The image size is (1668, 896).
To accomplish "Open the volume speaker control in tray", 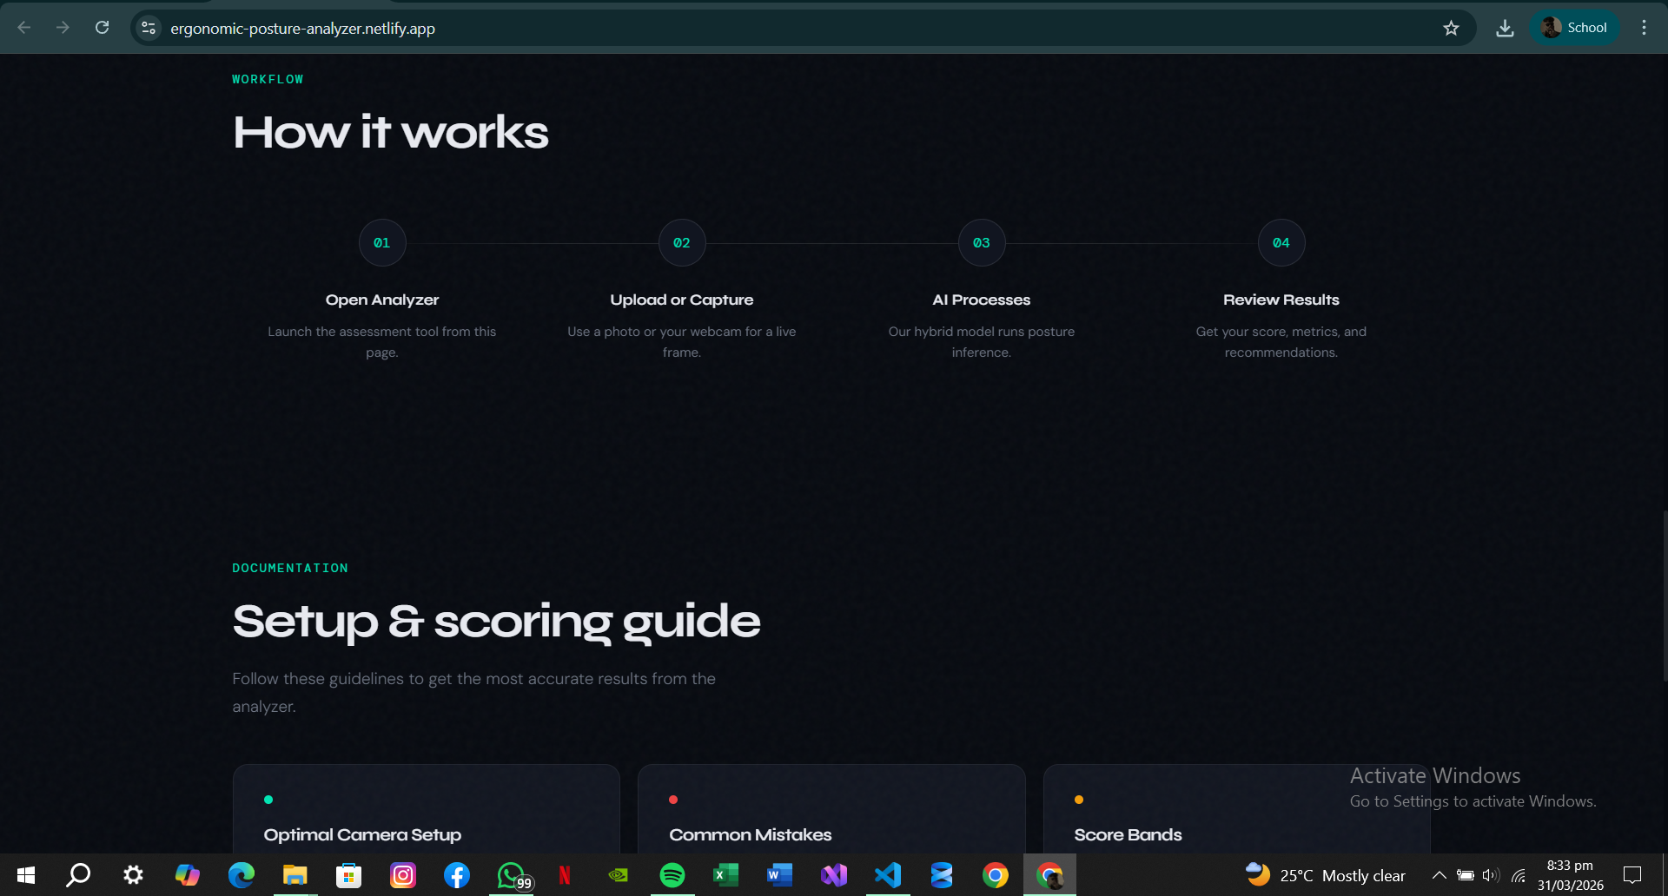I will tap(1491, 875).
